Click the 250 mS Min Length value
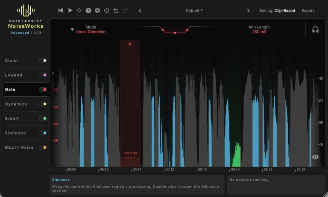This screenshot has height=197, width=328. click(x=259, y=32)
